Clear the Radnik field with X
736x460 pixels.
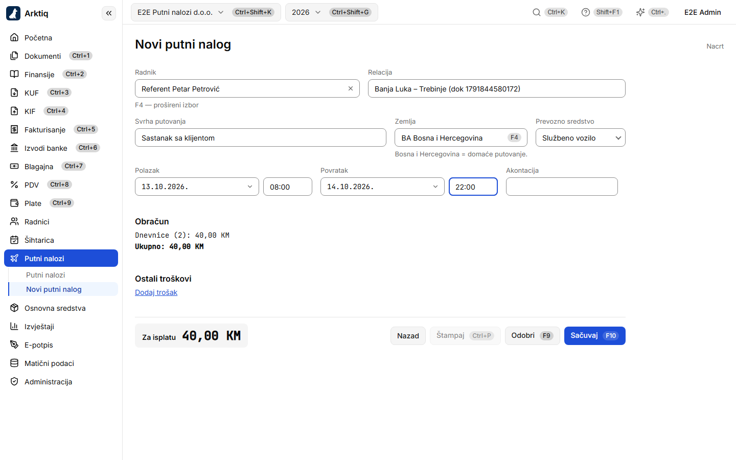click(351, 88)
